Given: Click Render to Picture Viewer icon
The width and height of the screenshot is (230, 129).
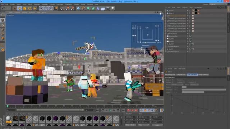Looking at the screenshot, I should coord(67,8).
